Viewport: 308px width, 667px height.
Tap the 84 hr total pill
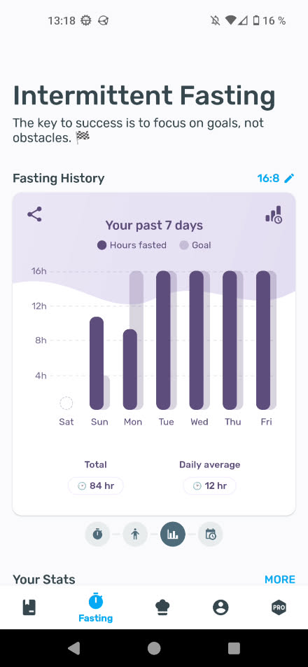coord(96,486)
